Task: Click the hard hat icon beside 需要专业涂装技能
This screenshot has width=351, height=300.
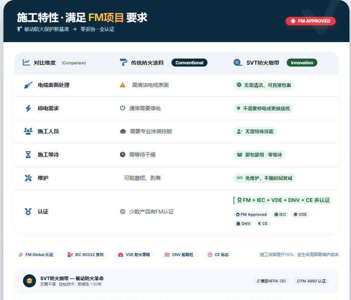Action: 123,131
